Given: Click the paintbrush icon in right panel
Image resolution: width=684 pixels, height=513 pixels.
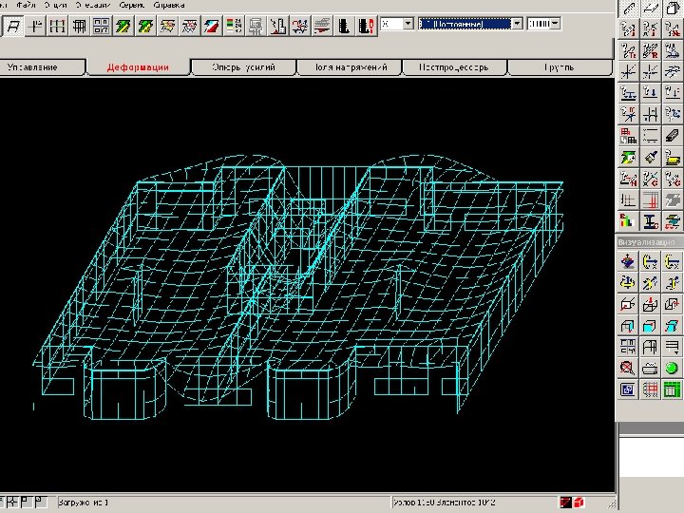Looking at the screenshot, I should 651,158.
